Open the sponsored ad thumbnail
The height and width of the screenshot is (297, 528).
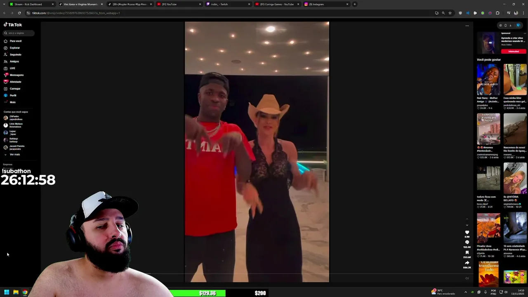488,42
